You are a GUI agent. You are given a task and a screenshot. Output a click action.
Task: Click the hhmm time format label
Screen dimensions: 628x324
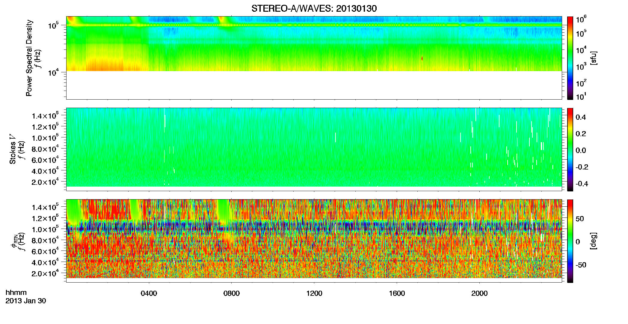tap(16, 292)
